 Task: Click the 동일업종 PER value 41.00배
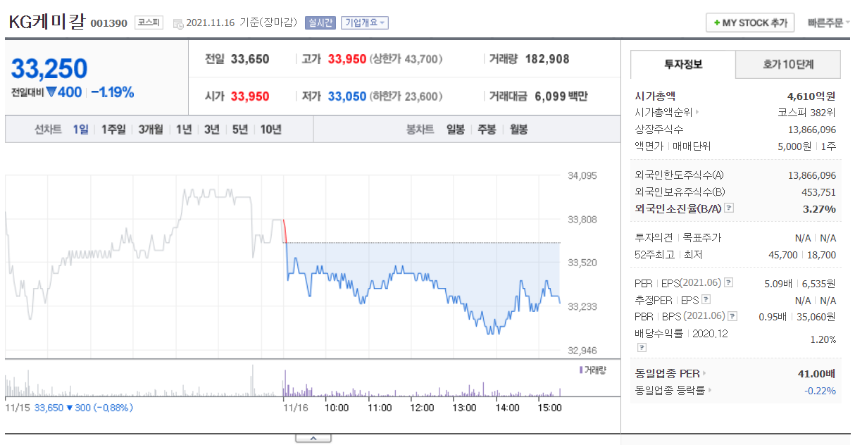(817, 373)
